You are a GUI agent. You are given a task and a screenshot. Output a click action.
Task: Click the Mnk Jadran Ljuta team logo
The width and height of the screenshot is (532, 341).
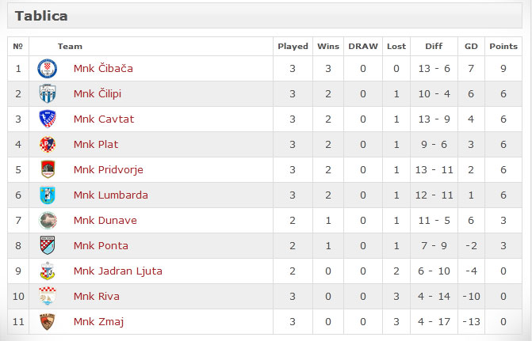pyautogui.click(x=48, y=271)
